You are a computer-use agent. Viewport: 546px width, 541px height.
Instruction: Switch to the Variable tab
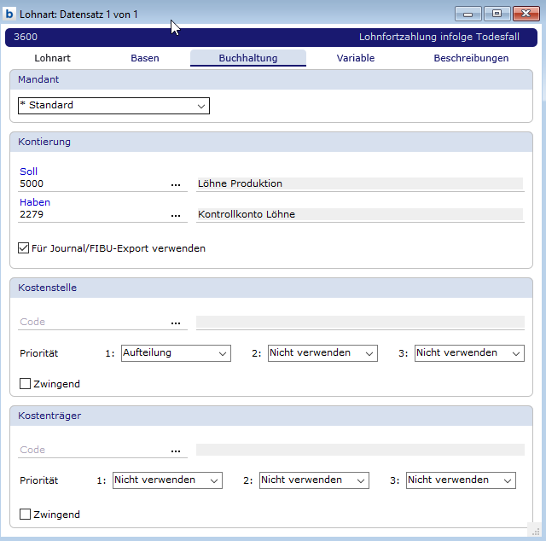tap(355, 59)
